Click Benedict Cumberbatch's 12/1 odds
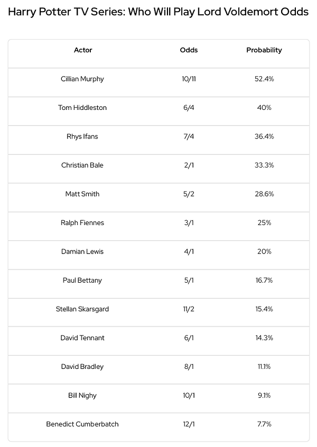317x447 pixels. [189, 424]
